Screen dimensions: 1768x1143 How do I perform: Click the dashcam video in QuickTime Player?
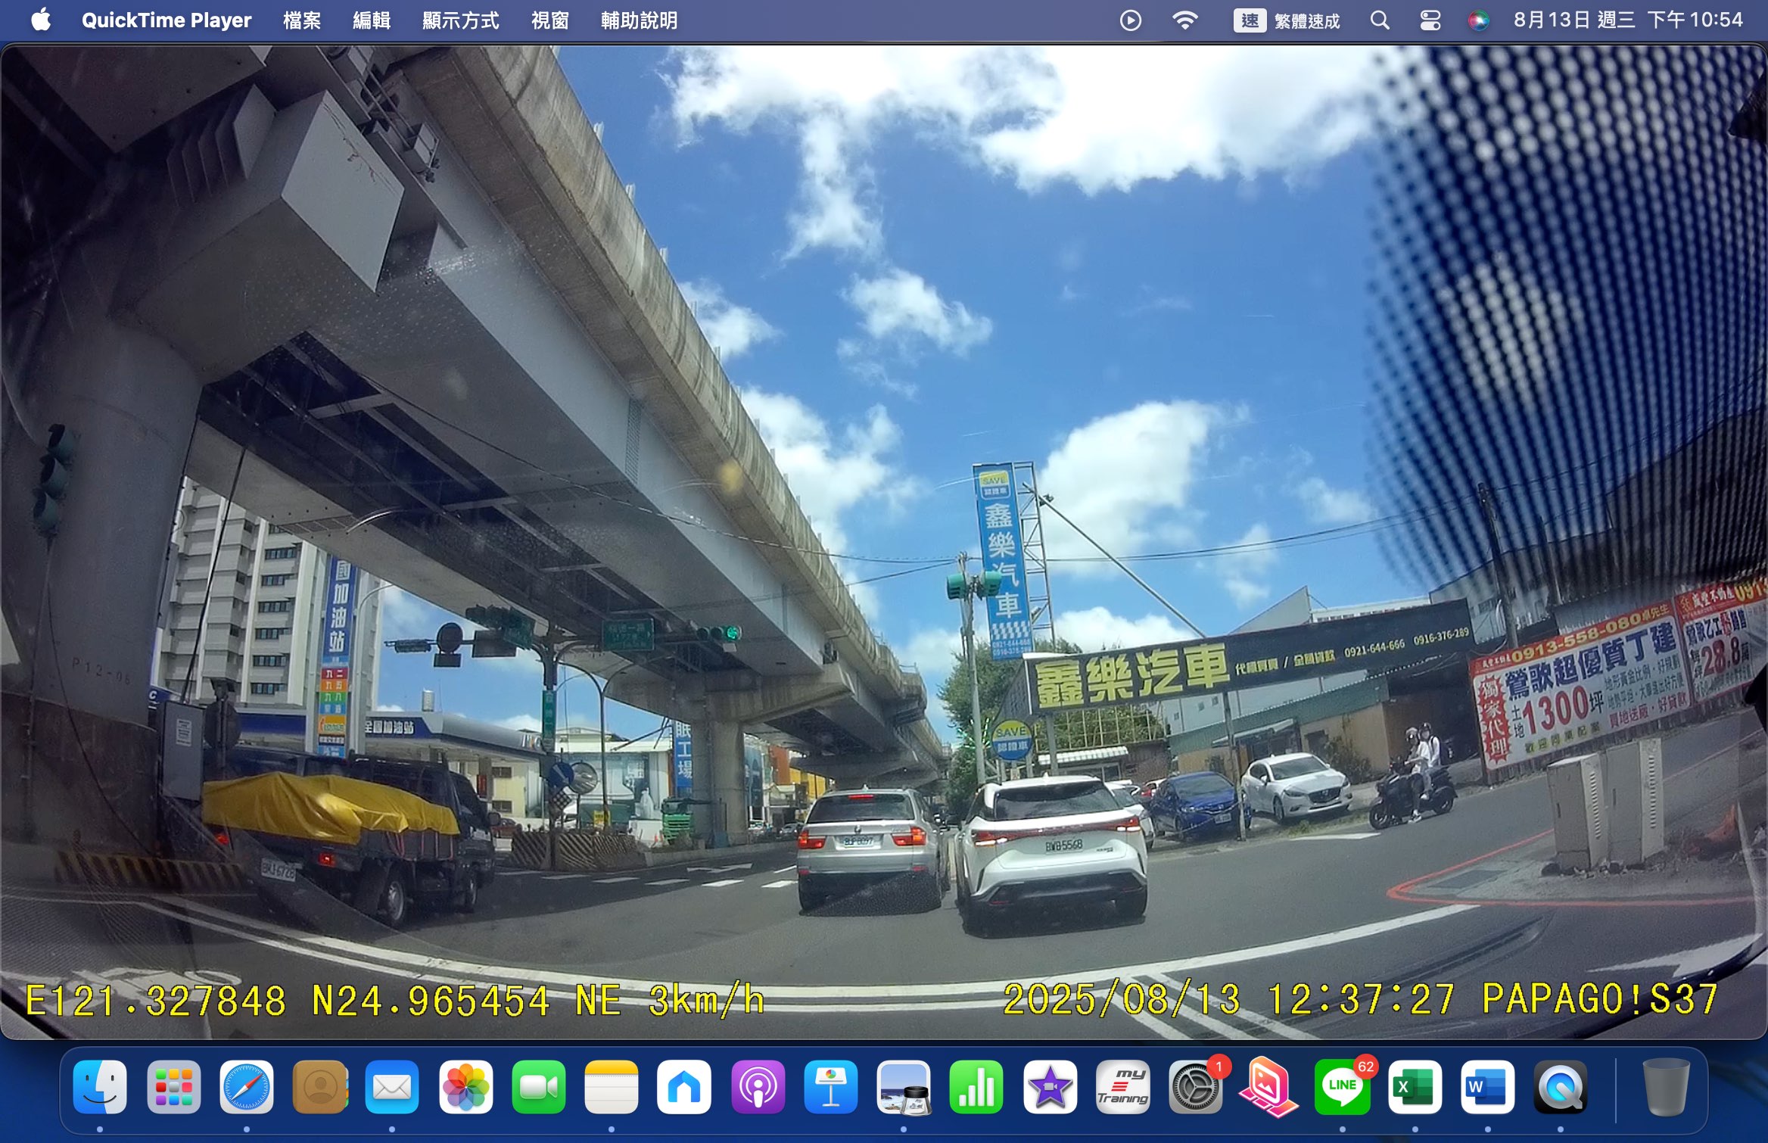884,542
